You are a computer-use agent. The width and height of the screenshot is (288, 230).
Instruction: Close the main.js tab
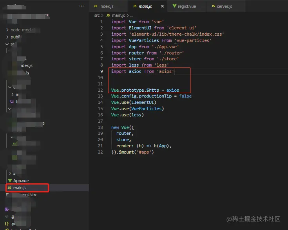pos(162,6)
